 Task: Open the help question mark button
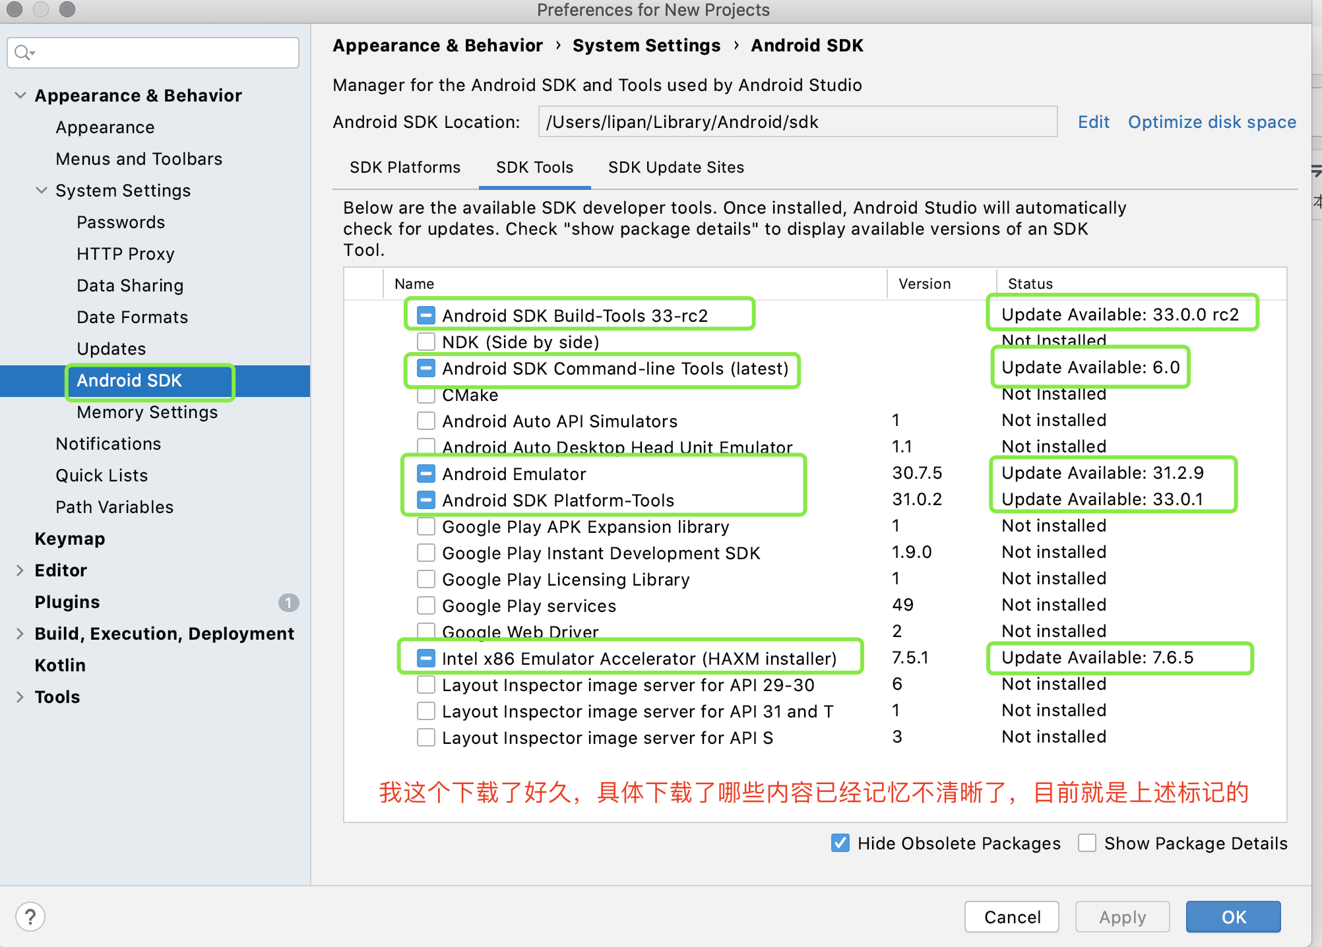pos(30,917)
